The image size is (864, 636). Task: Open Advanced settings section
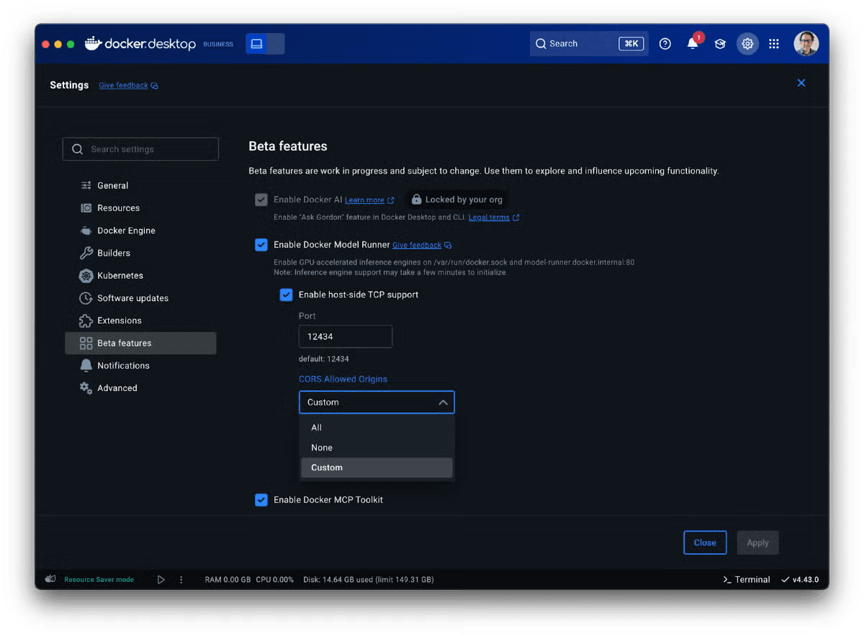[x=140, y=388]
